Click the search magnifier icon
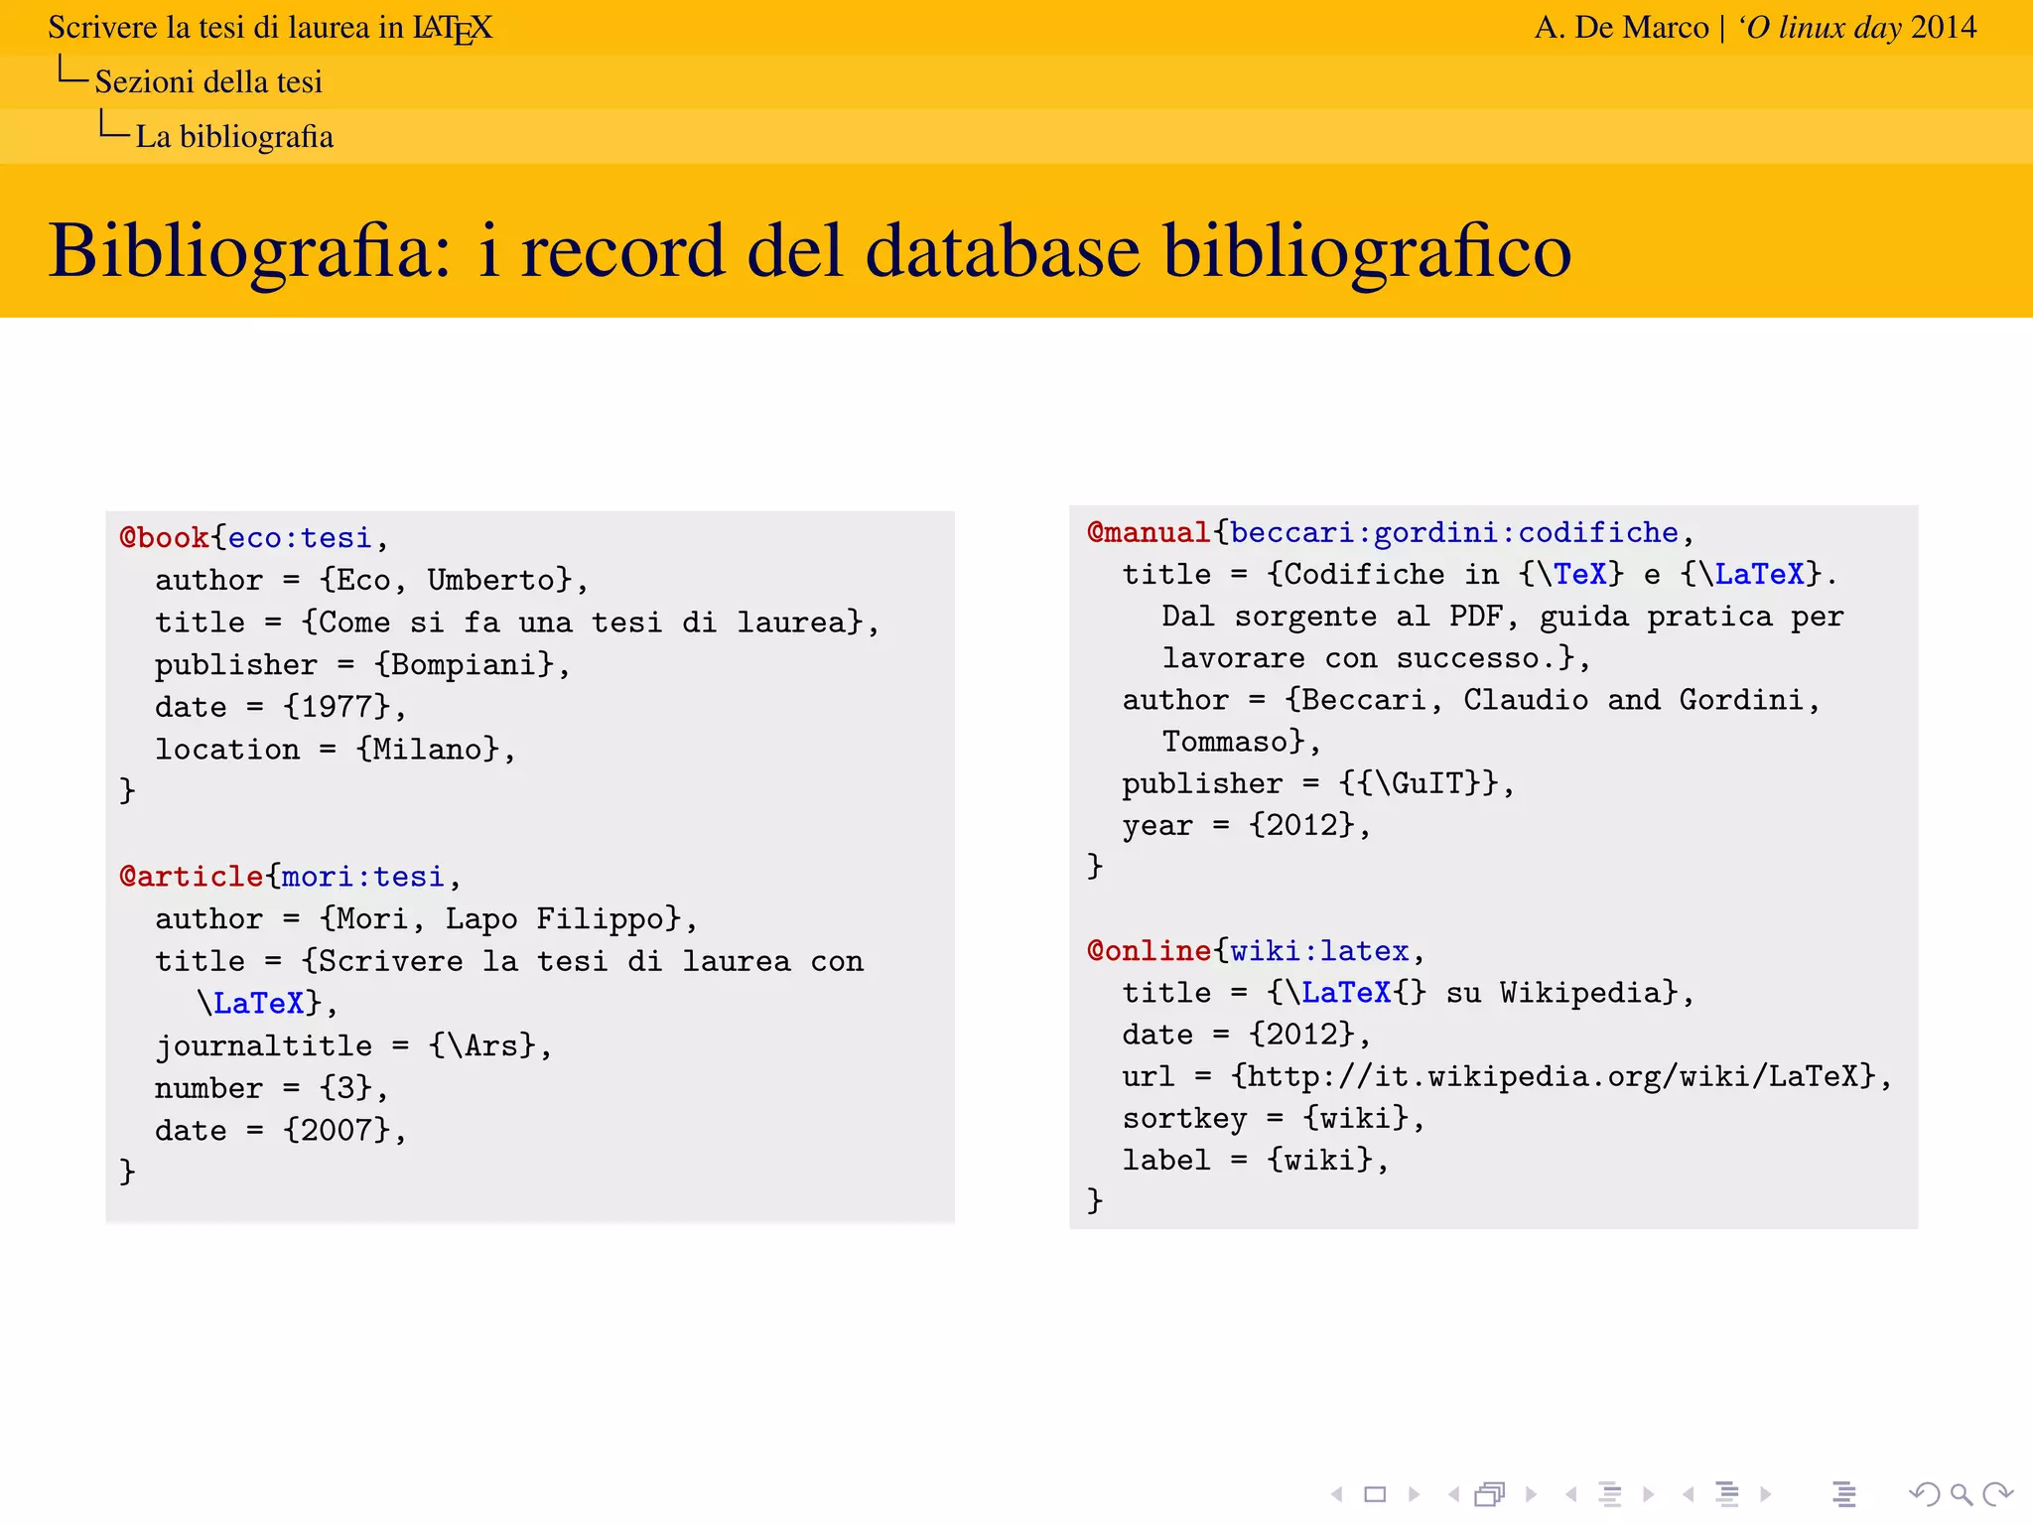The image size is (2033, 1525). [x=1961, y=1494]
